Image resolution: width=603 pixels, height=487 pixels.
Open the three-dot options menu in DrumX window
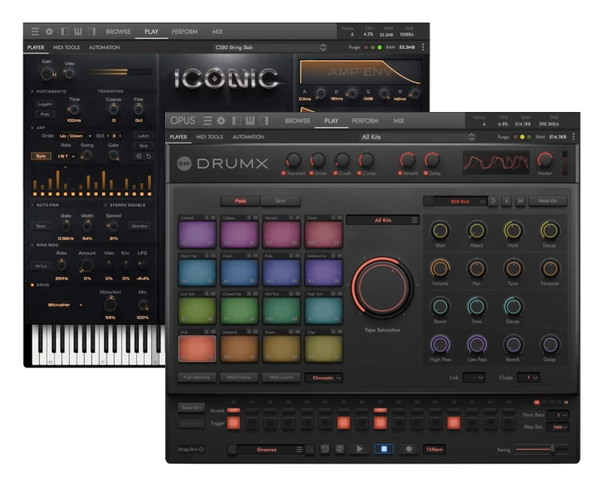(x=574, y=137)
